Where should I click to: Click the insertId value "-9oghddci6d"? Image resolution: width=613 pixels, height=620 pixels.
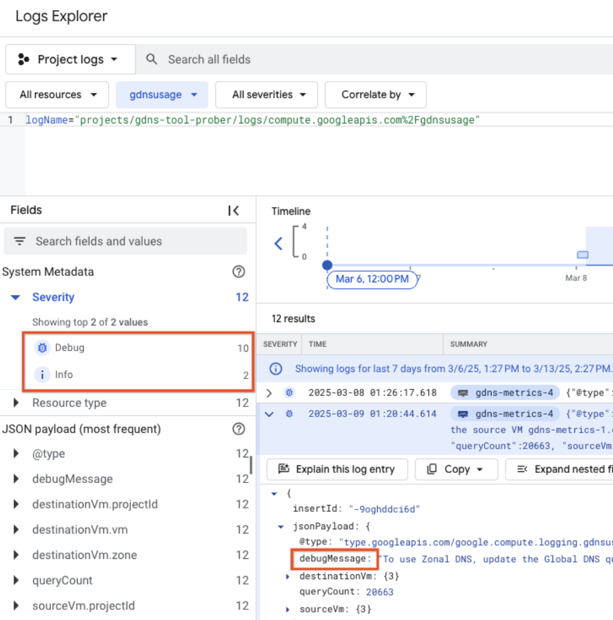click(384, 509)
